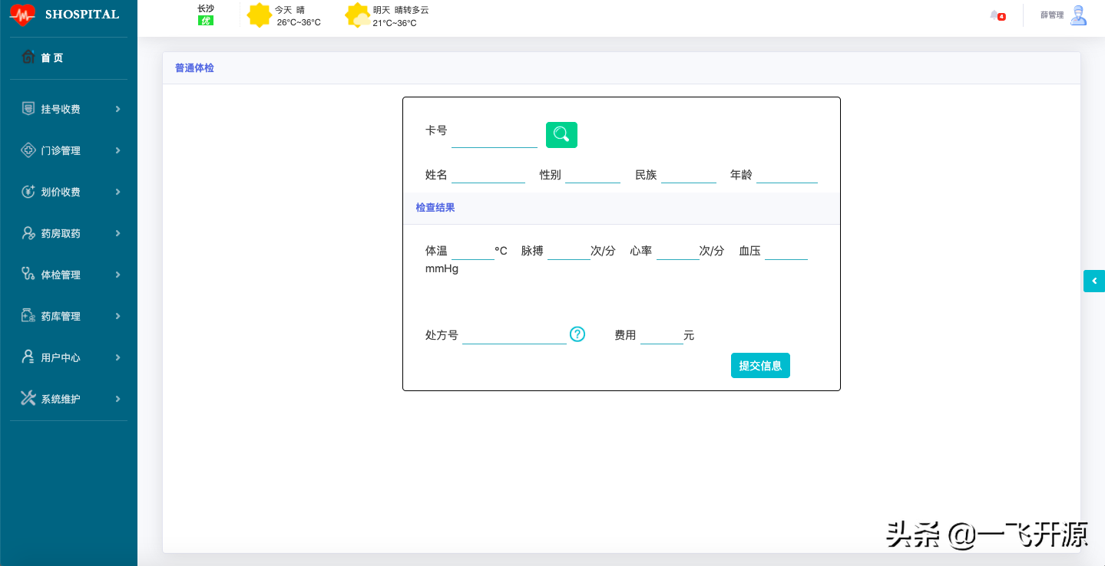
Task: Click the question mark help icon beside 处方号
Action: 577,334
